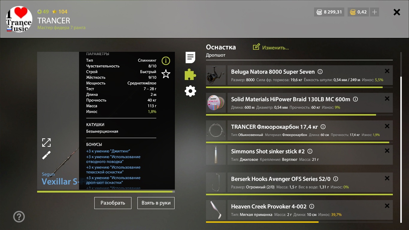This screenshot has height=230, width=409.
Task: Open the TRANCER player avatar
Action: pyautogui.click(x=19, y=19)
